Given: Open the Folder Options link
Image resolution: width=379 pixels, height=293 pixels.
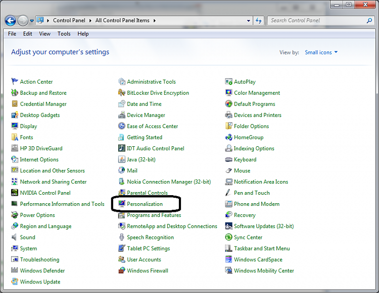Looking at the screenshot, I should point(251,126).
